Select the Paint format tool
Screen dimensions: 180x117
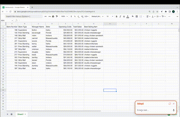click(x=57, y=17)
